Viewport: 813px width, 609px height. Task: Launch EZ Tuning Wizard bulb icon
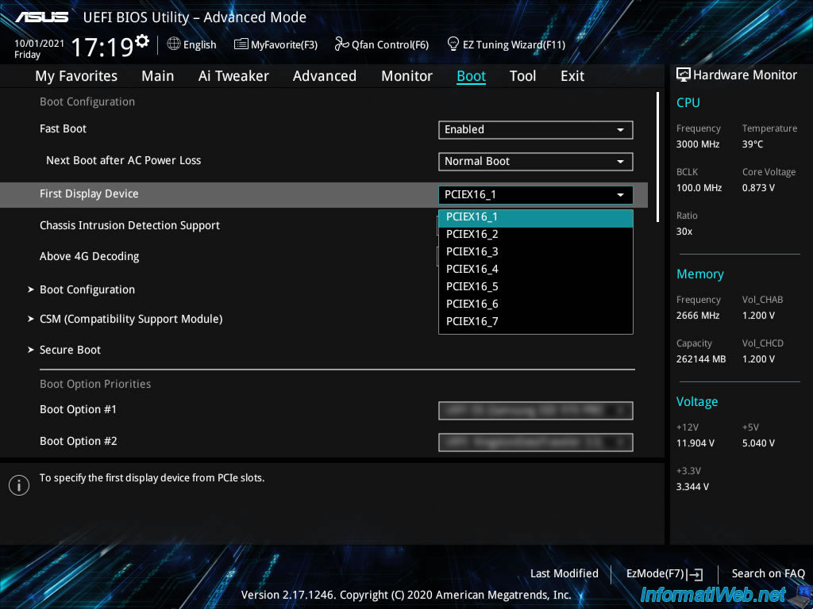coord(453,44)
